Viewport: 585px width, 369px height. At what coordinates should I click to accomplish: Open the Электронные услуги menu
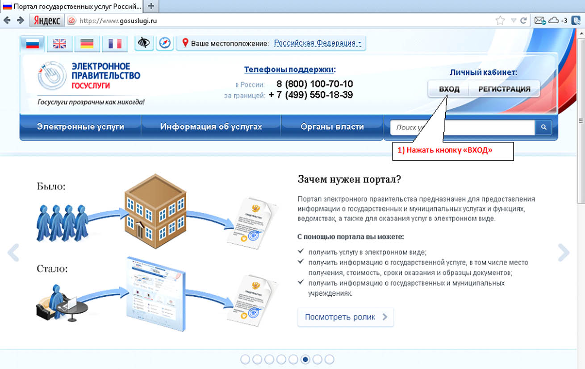pyautogui.click(x=80, y=127)
